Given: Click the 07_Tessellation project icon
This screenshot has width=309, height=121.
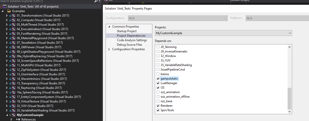Looking at the screenshot, I should pyautogui.click(x=14, y=43).
